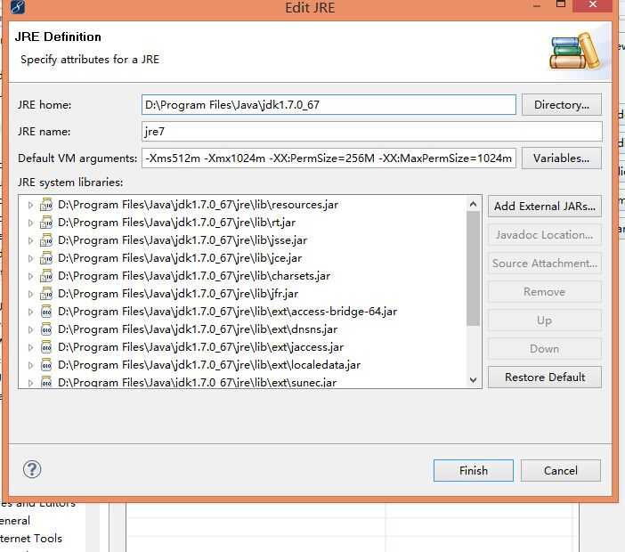Click the Down button

[545, 349]
